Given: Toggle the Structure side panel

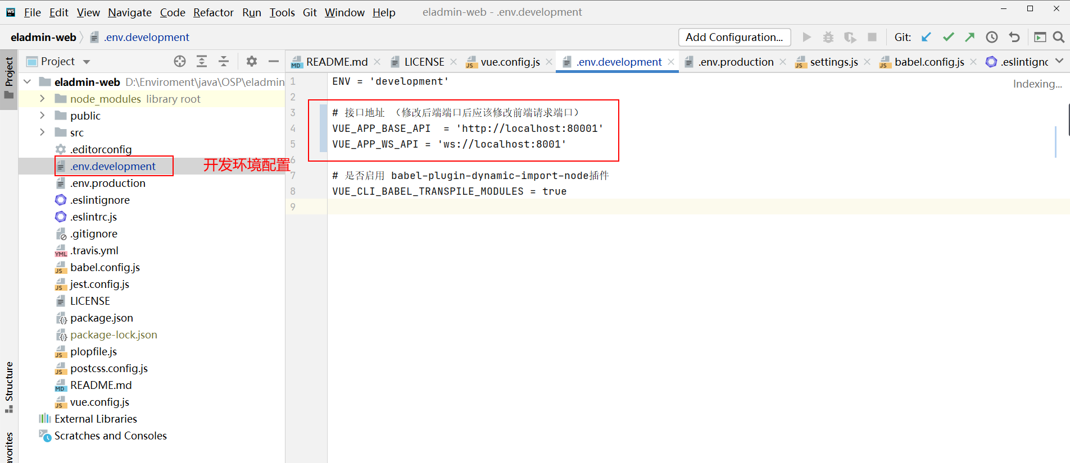Looking at the screenshot, I should (9, 386).
